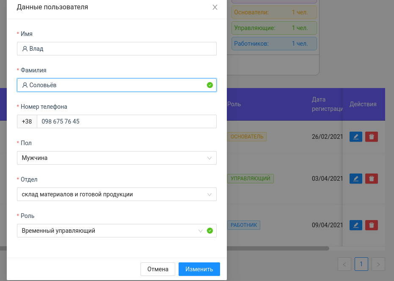Click the phone number field 098 675 76 45

[127, 121]
